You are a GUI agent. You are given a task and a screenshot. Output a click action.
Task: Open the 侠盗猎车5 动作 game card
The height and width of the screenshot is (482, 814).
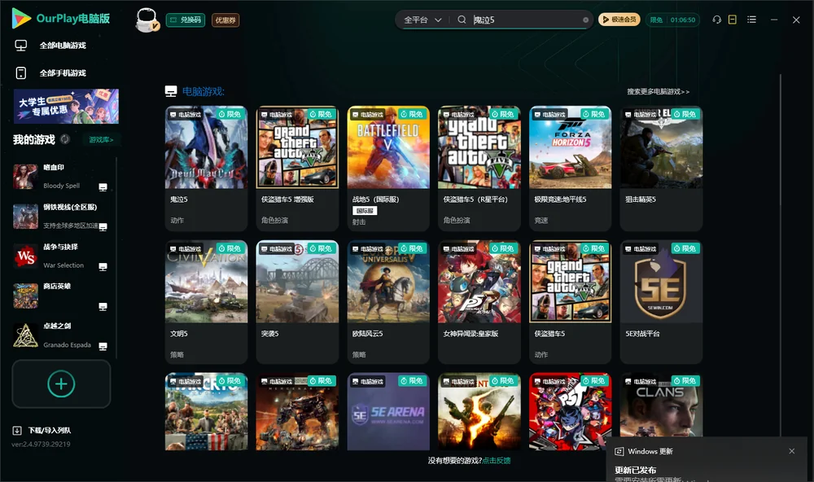570,302
